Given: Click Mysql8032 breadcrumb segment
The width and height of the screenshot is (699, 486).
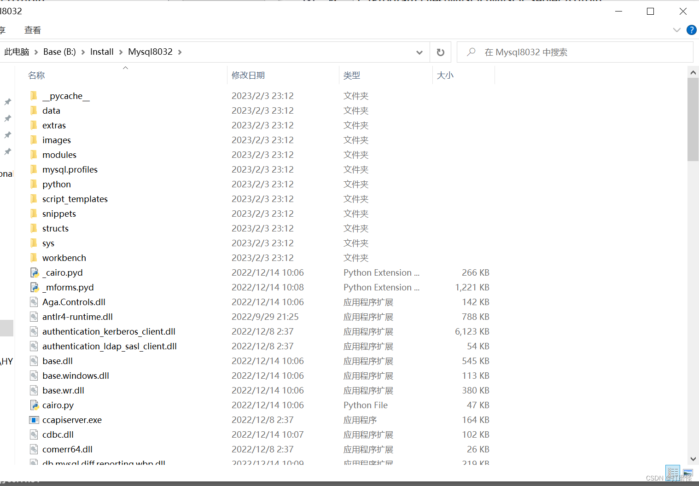Looking at the screenshot, I should pyautogui.click(x=150, y=52).
